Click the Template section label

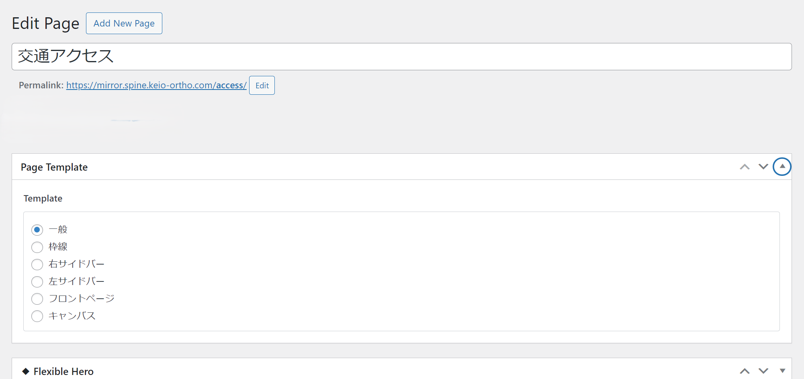click(43, 198)
